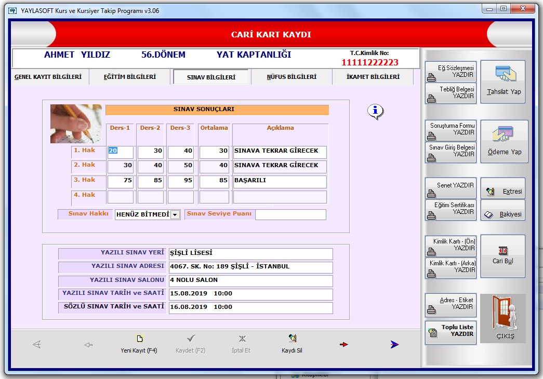Click the empty 4. Hak Açıklama field
543x379 pixels.
(x=280, y=197)
